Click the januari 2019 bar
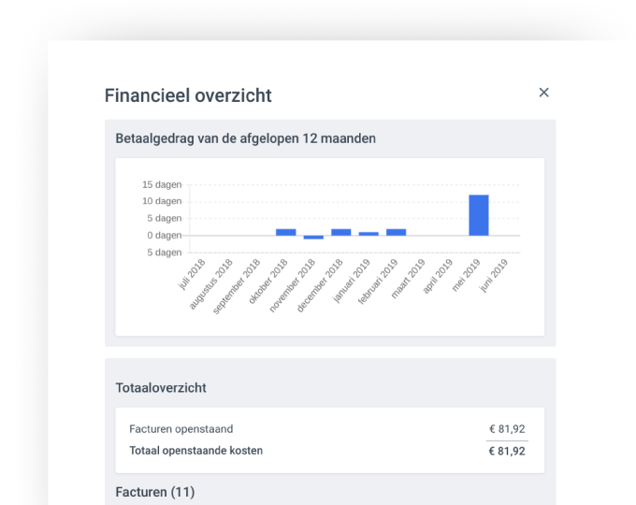This screenshot has height=505, width=636. click(369, 234)
